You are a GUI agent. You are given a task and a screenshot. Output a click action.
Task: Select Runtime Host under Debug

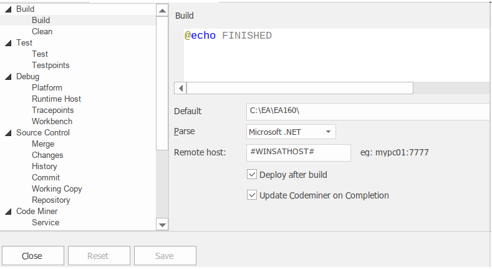tap(56, 99)
